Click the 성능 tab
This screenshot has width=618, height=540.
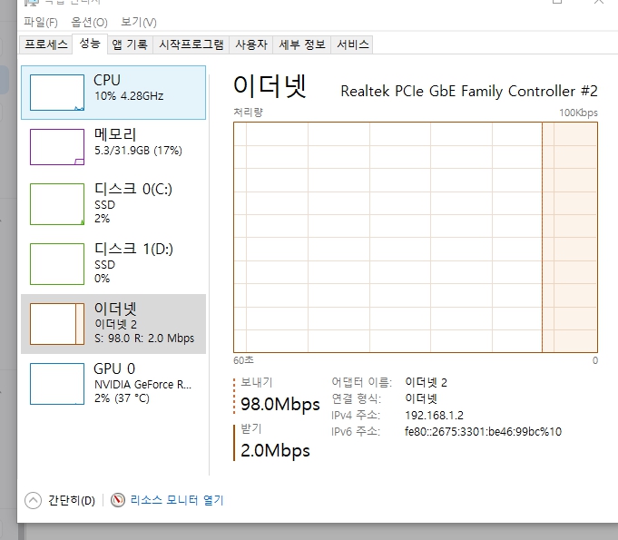[x=90, y=44]
